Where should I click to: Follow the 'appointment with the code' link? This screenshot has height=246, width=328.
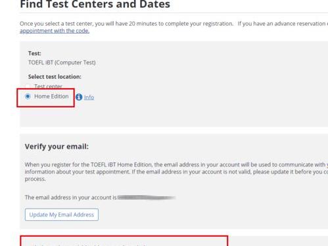55,31
